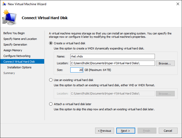This screenshot has width=182, height=138.
Task: Click the Name field containing rhel.vhdx
Action: pyautogui.click(x=112, y=56)
